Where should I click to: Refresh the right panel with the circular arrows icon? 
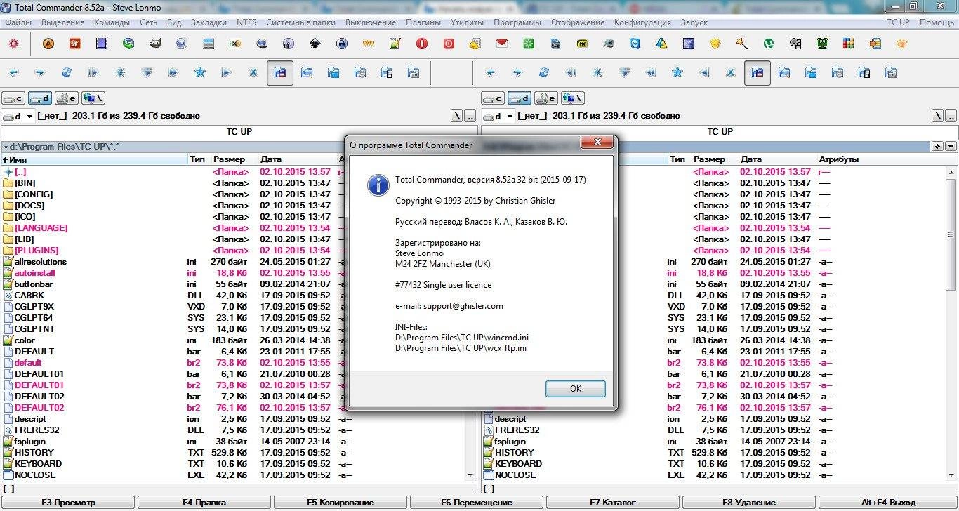pos(544,72)
